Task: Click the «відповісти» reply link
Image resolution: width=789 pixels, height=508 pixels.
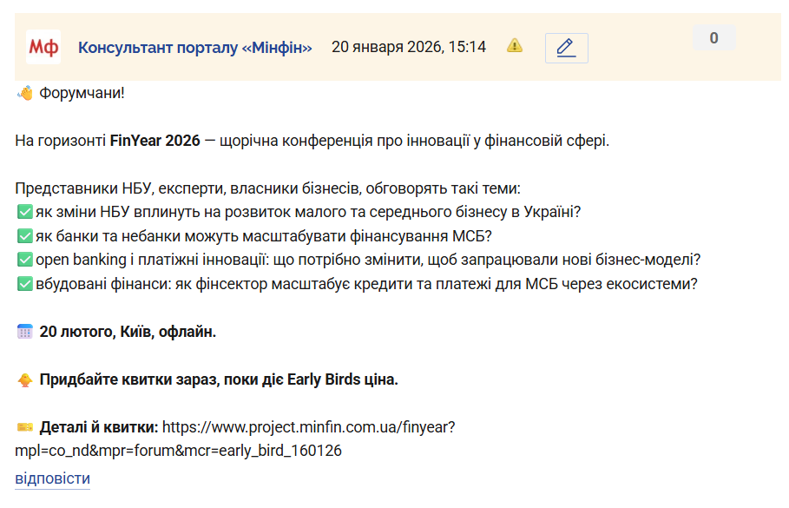Action: [52, 478]
